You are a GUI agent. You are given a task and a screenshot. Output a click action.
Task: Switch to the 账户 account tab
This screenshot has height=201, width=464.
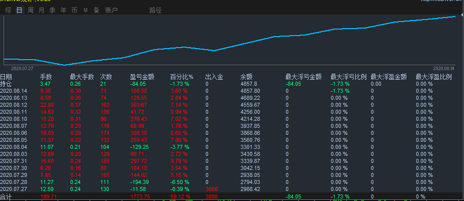click(111, 11)
